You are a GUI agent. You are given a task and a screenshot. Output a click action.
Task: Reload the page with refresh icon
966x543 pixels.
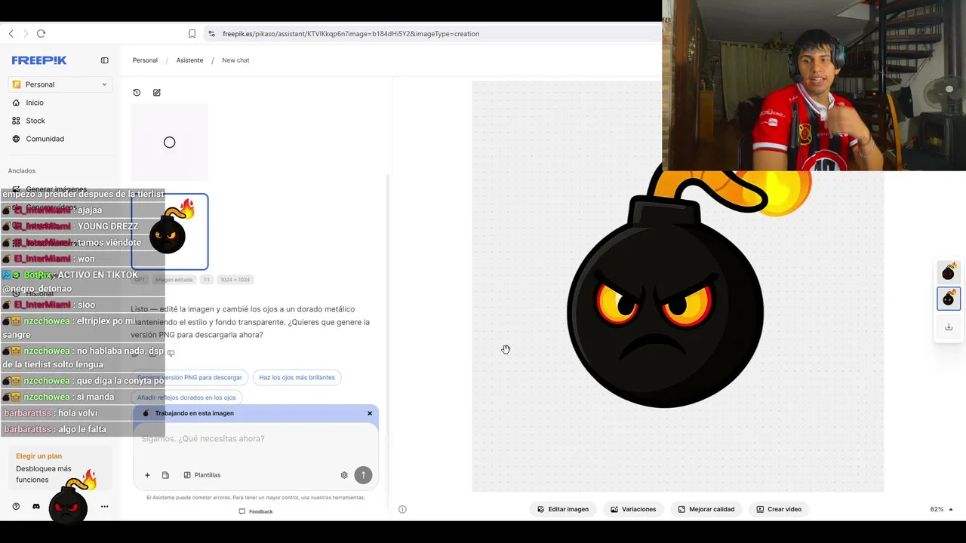42,34
